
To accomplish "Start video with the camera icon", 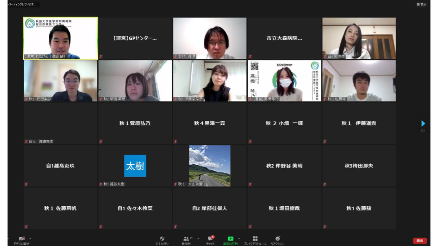I will (22, 238).
